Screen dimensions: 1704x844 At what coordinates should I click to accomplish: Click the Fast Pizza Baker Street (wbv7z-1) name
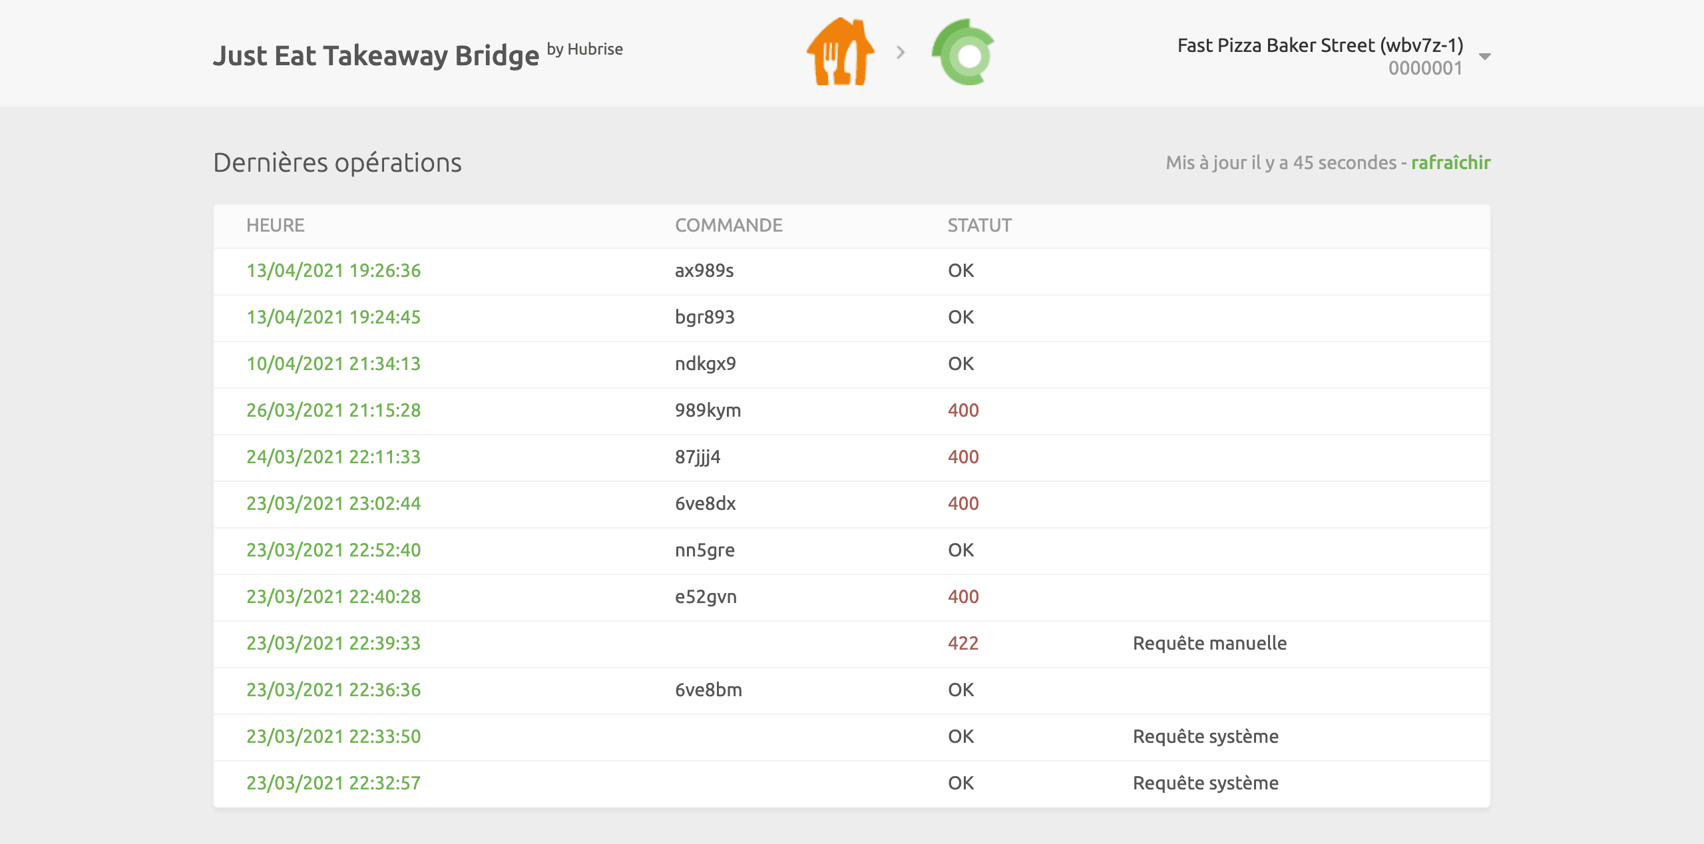[x=1320, y=45]
